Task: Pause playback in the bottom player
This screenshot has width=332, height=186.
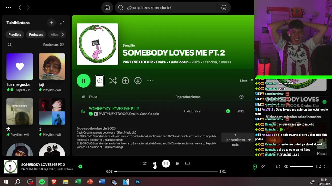Action: (x=166, y=164)
